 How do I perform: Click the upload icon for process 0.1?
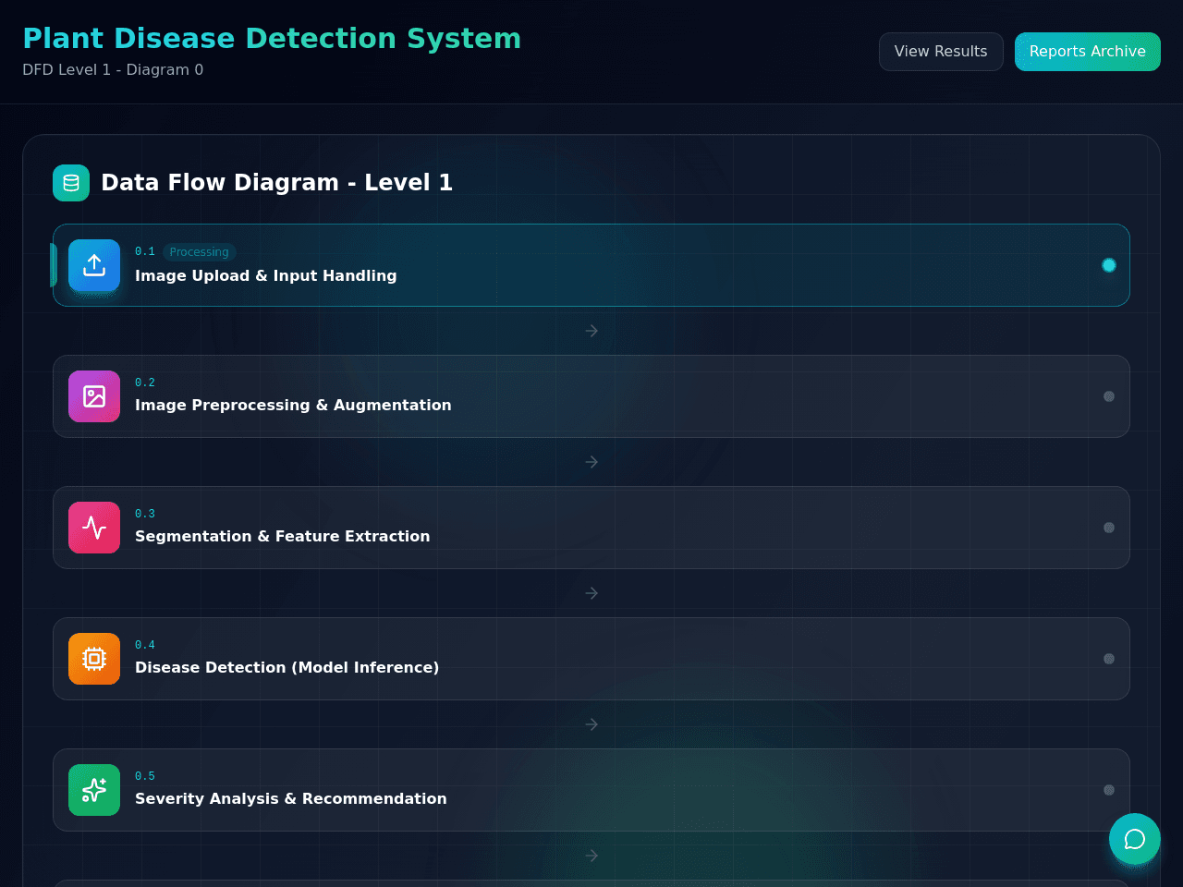94,265
